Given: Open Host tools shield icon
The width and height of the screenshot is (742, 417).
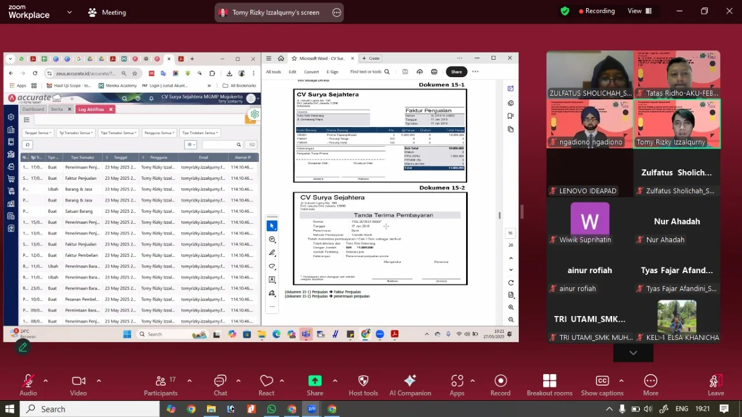Looking at the screenshot, I should point(363,385).
